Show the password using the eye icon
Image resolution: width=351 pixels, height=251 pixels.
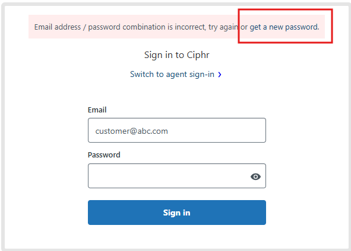pyautogui.click(x=255, y=176)
